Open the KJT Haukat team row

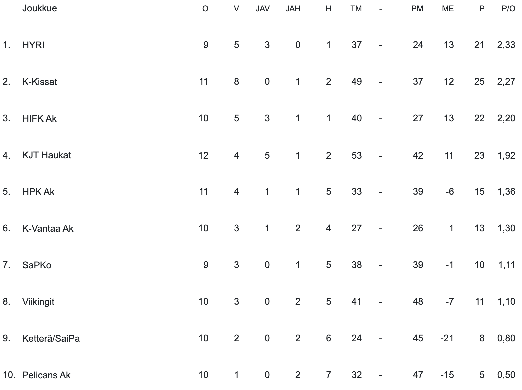click(x=47, y=155)
